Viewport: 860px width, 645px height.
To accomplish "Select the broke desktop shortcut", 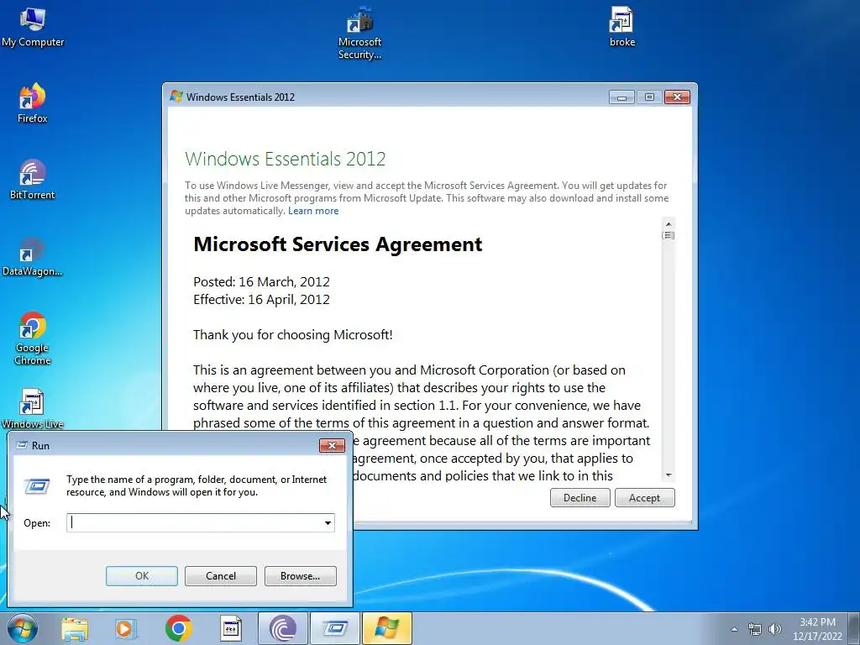I will pyautogui.click(x=622, y=28).
